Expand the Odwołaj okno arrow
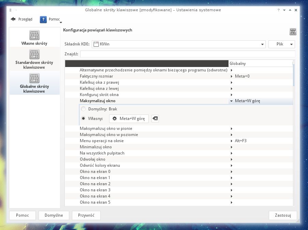Viewport: 308px width, 230px height. [x=232, y=159]
